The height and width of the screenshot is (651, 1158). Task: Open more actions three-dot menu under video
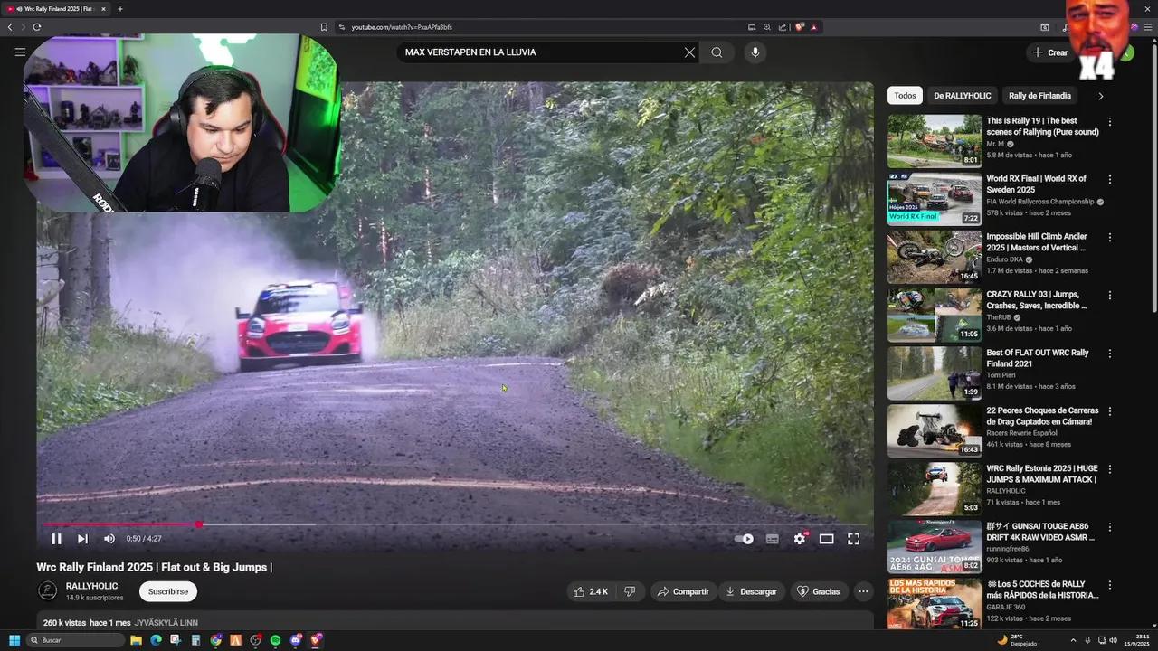[863, 591]
